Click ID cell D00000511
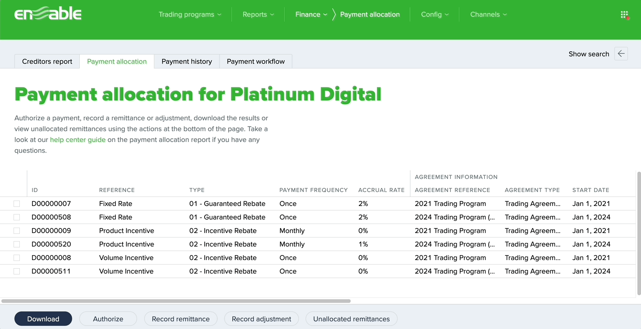Image resolution: width=641 pixels, height=329 pixels. click(x=51, y=271)
